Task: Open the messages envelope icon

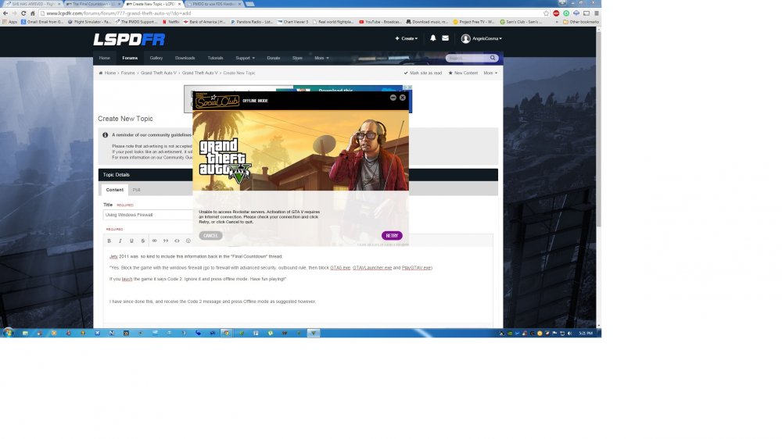Action: pyautogui.click(x=446, y=38)
